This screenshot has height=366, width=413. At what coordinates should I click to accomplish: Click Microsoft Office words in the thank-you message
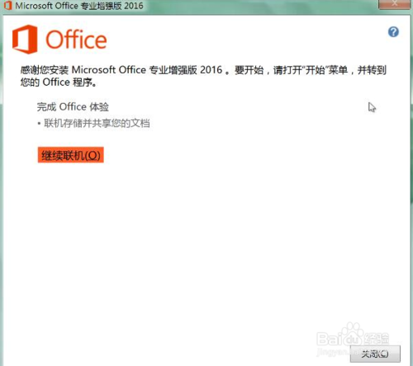click(109, 70)
